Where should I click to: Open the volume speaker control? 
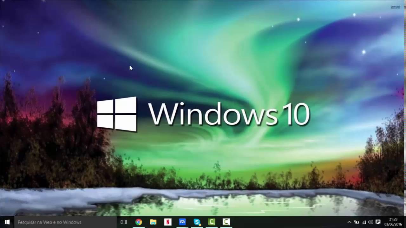[x=370, y=222]
